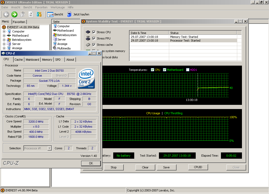Click Clear button in stability test
This screenshot has height=194, width=269.
(145, 167)
